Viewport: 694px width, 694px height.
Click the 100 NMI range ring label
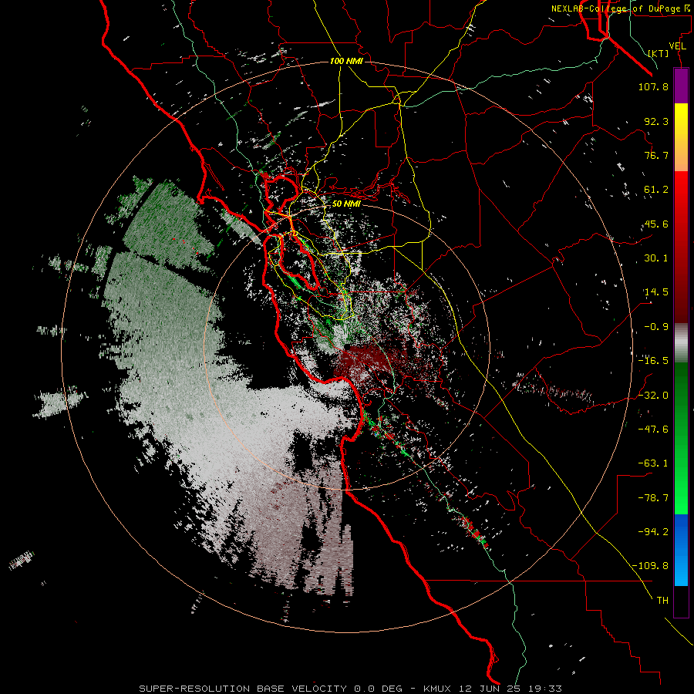346,61
